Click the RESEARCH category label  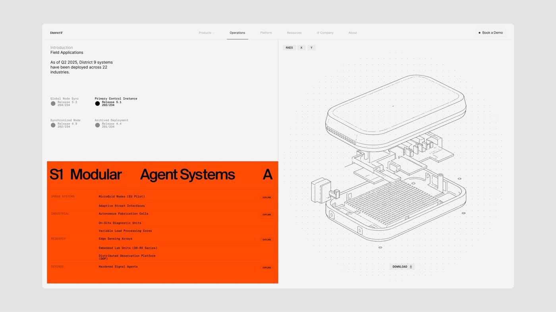[58, 239]
